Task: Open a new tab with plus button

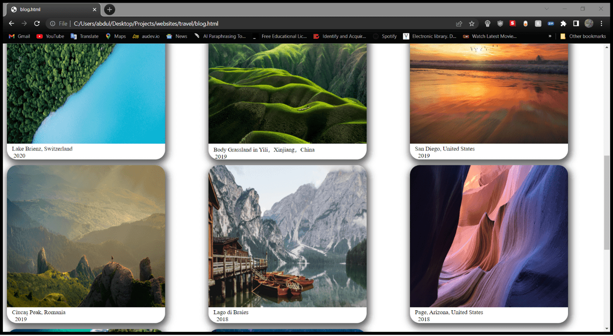Action: [109, 9]
